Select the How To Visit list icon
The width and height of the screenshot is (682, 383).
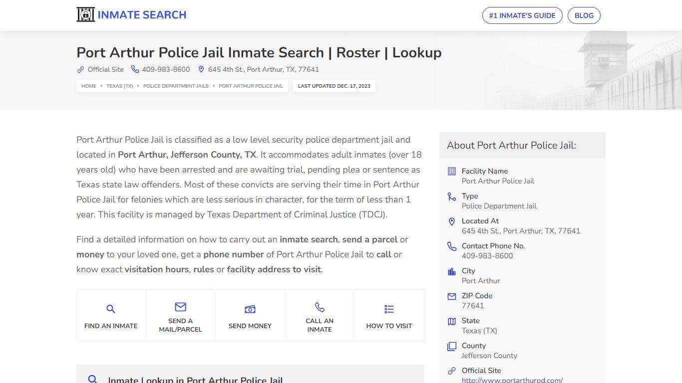pos(389,308)
